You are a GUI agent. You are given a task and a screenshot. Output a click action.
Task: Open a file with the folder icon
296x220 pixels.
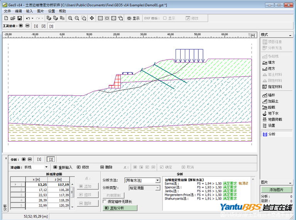click(13, 18)
